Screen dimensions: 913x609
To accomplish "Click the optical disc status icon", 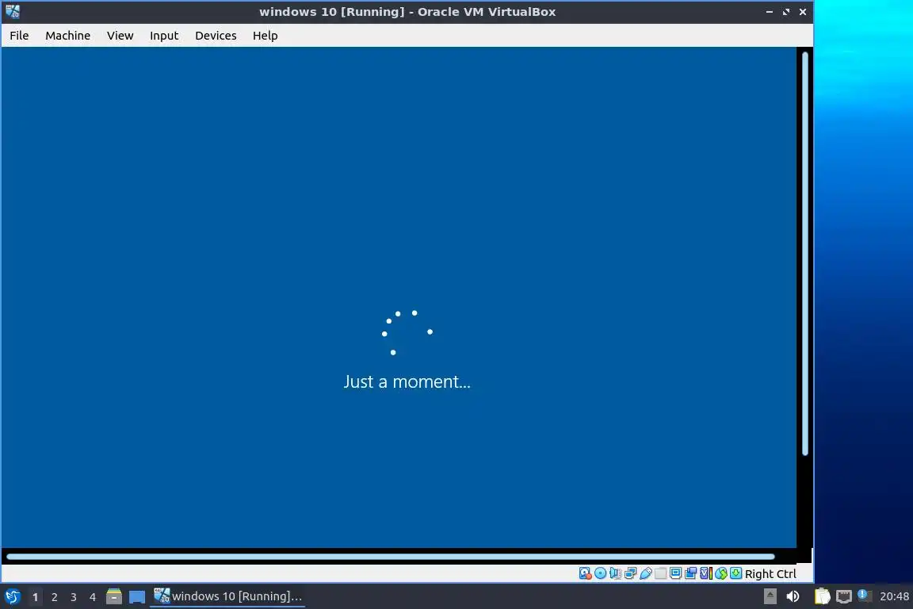I will 600,573.
